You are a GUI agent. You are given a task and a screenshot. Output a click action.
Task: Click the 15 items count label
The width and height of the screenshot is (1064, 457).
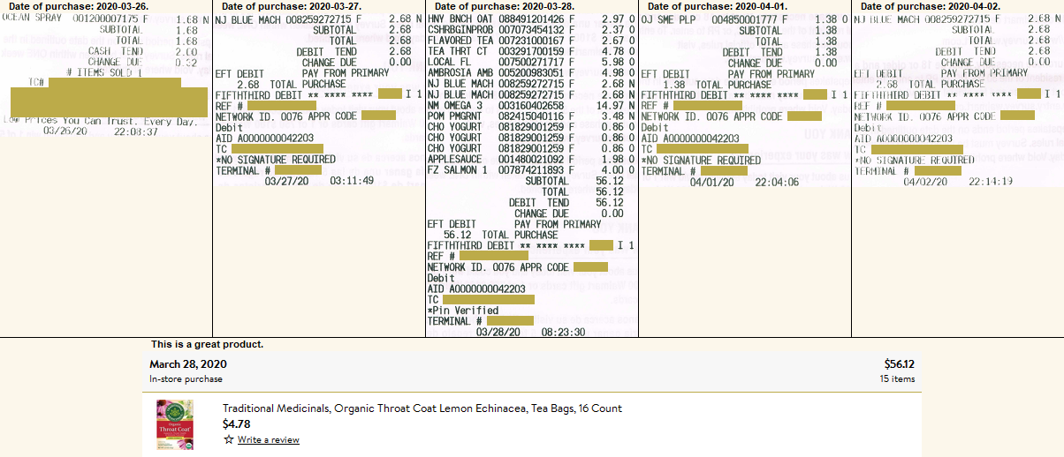click(897, 378)
